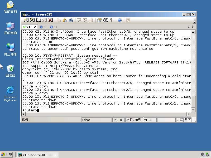Maximize the SecureCRT window
The height and width of the screenshot is (158, 211).
[x=189, y=14]
